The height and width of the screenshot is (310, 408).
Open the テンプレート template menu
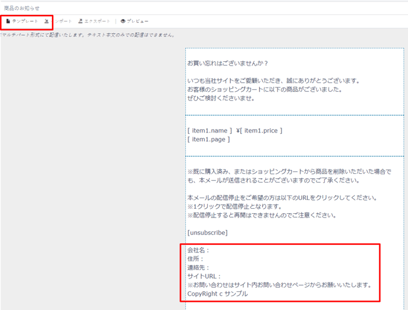click(22, 21)
